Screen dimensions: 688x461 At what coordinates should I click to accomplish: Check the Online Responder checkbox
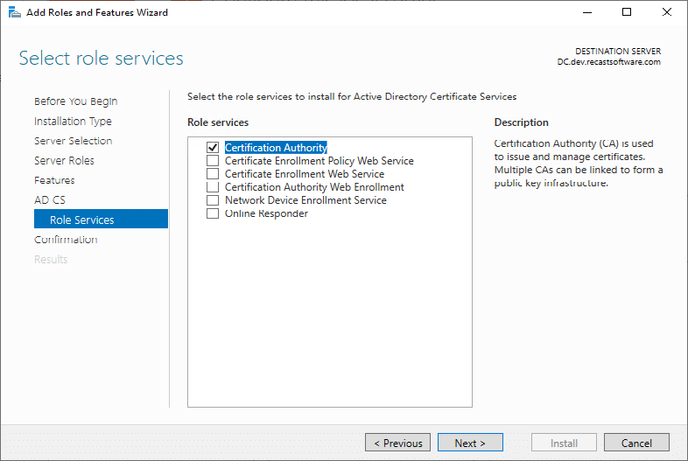(x=213, y=213)
